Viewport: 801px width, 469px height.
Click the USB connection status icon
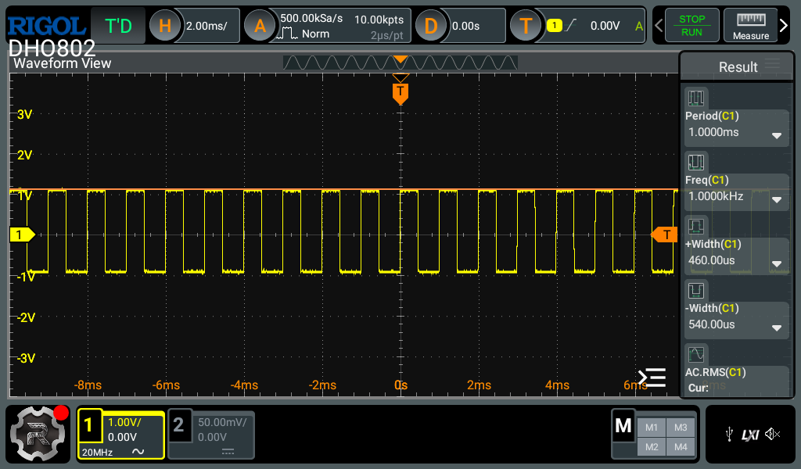click(728, 434)
